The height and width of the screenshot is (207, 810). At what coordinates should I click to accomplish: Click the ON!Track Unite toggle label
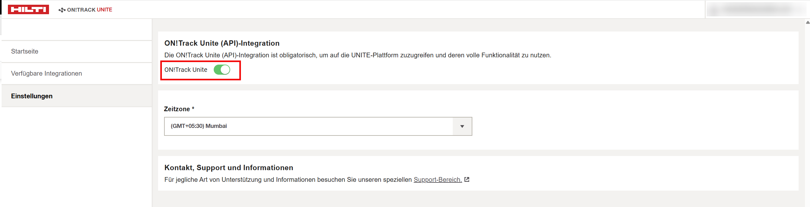(x=186, y=70)
